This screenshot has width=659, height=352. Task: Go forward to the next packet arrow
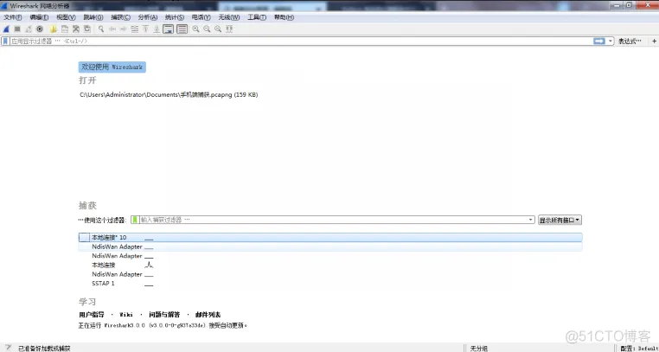123,29
